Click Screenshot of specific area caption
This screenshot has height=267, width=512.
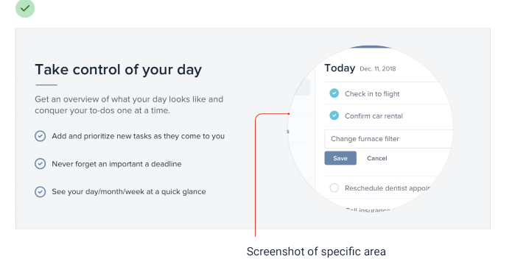[316, 252]
